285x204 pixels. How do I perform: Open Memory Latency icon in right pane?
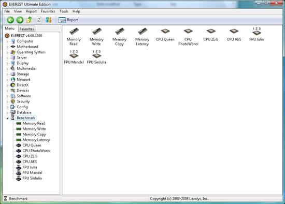(142, 37)
